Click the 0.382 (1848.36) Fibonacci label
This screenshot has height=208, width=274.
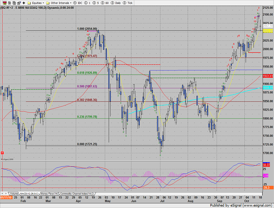coord(87,100)
